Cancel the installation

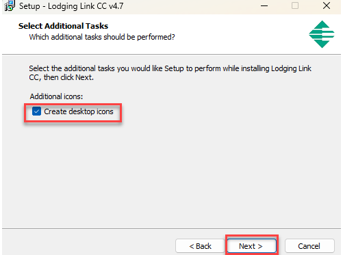pyautogui.click(x=309, y=246)
